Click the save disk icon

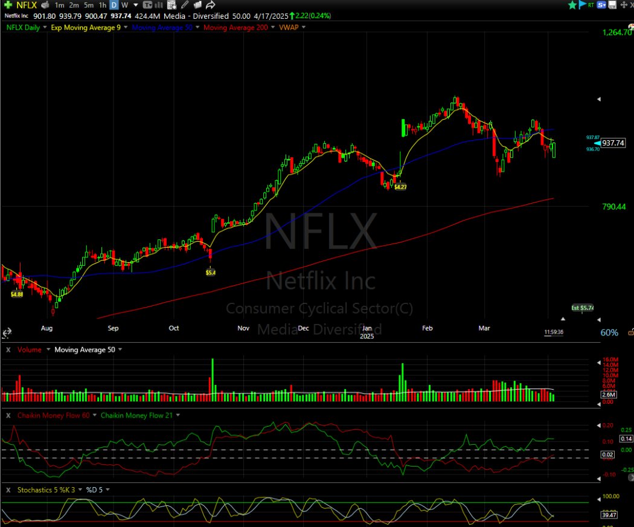tap(613, 5)
